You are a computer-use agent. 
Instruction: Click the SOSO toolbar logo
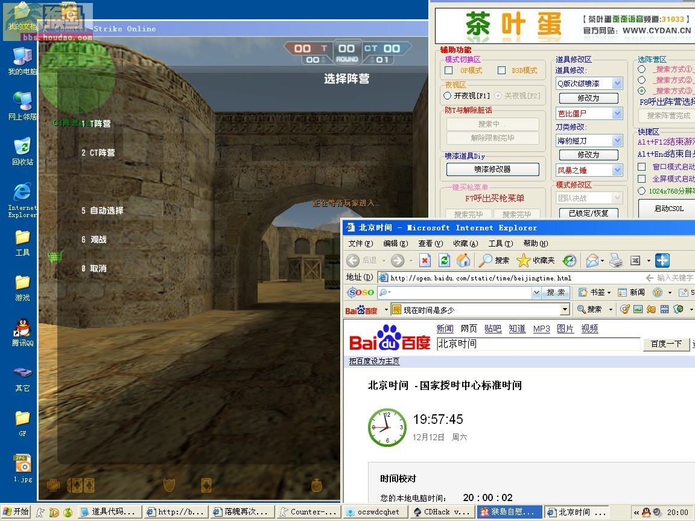click(360, 292)
